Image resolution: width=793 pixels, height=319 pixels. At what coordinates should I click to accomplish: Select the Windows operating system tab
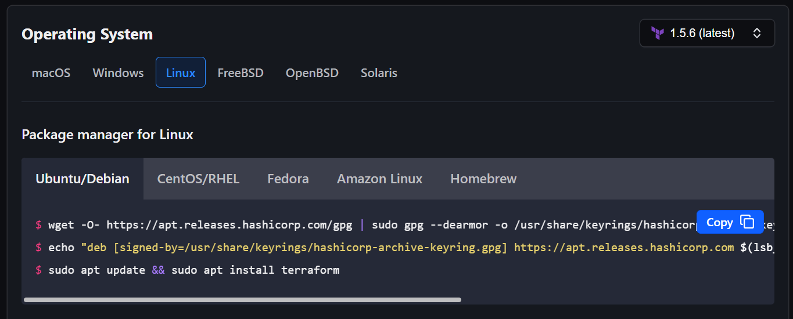118,72
